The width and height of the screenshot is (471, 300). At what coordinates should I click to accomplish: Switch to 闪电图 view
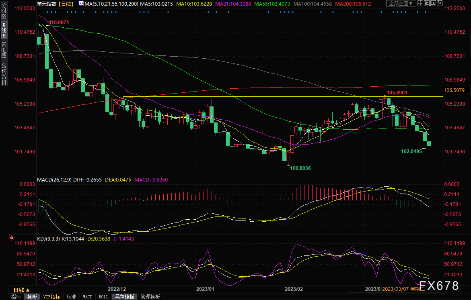(4, 50)
